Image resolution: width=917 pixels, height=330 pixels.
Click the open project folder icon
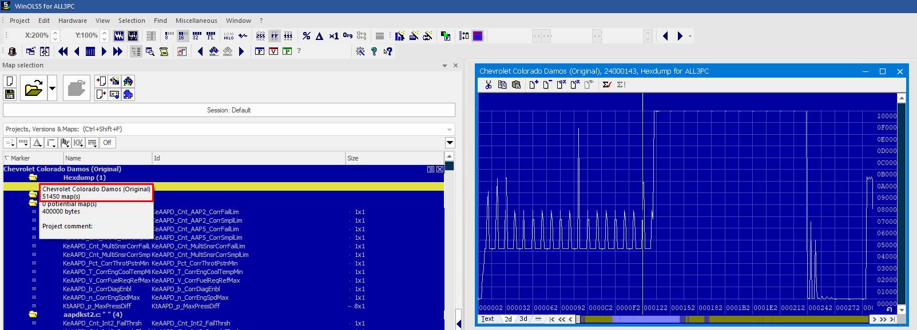pyautogui.click(x=33, y=88)
